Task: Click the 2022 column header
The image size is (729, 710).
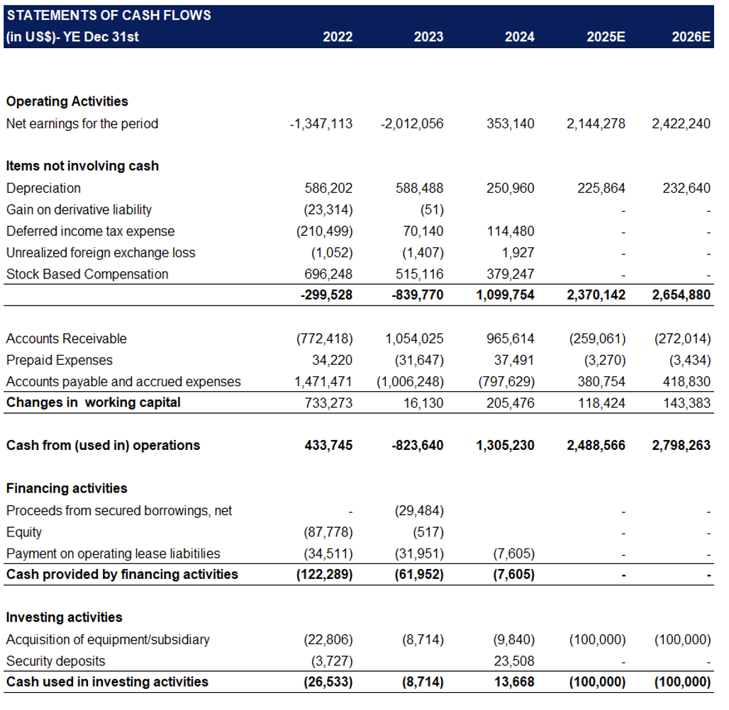Action: click(x=338, y=37)
